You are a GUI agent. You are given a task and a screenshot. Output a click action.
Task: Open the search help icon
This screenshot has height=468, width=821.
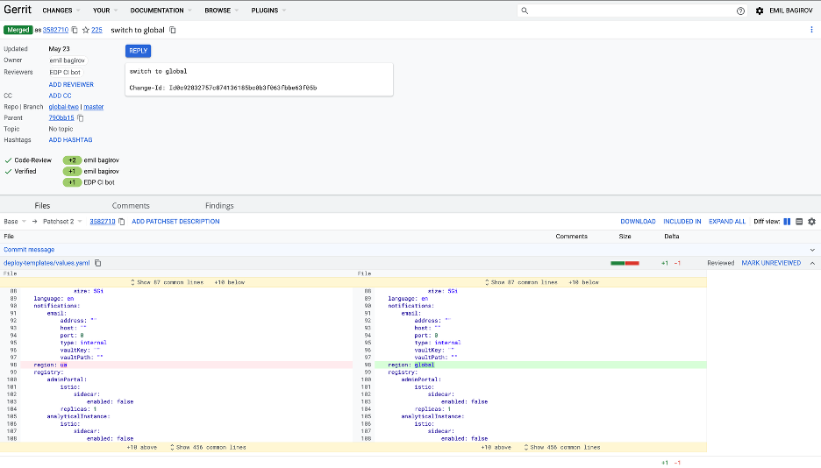pyautogui.click(x=740, y=11)
